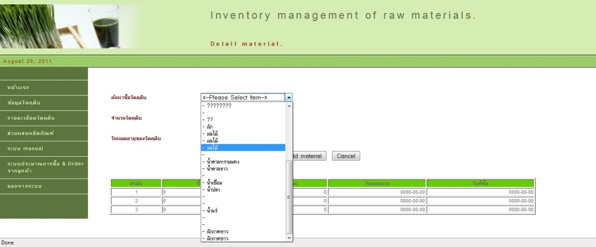Click the purchase date field in row 1

coord(481,192)
